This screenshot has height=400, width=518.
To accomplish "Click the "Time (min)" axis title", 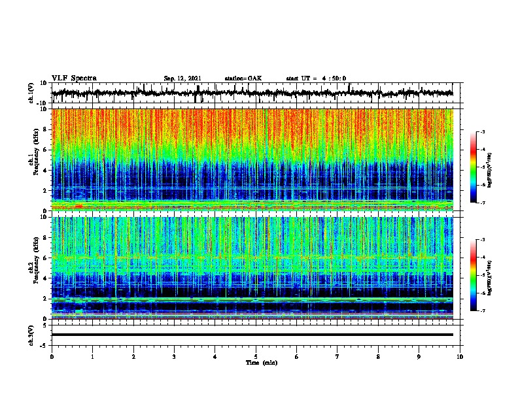I will tap(262, 363).
